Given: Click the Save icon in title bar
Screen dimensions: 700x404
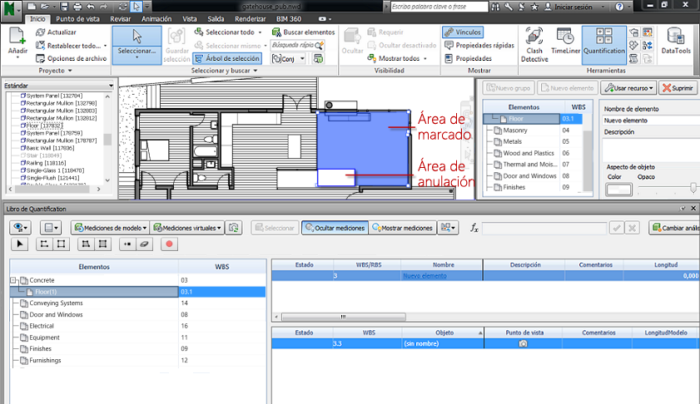Looking at the screenshot, I should pyautogui.click(x=64, y=7).
